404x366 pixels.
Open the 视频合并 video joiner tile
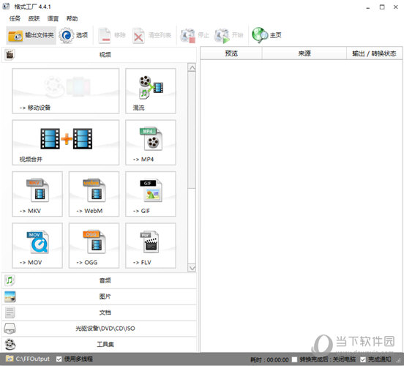click(66, 142)
